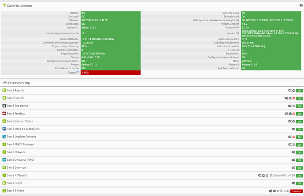The height and width of the screenshot is (196, 304).
Task: Click the red '1 erreurs' badge on Z-Wave
Action: (x=297, y=191)
